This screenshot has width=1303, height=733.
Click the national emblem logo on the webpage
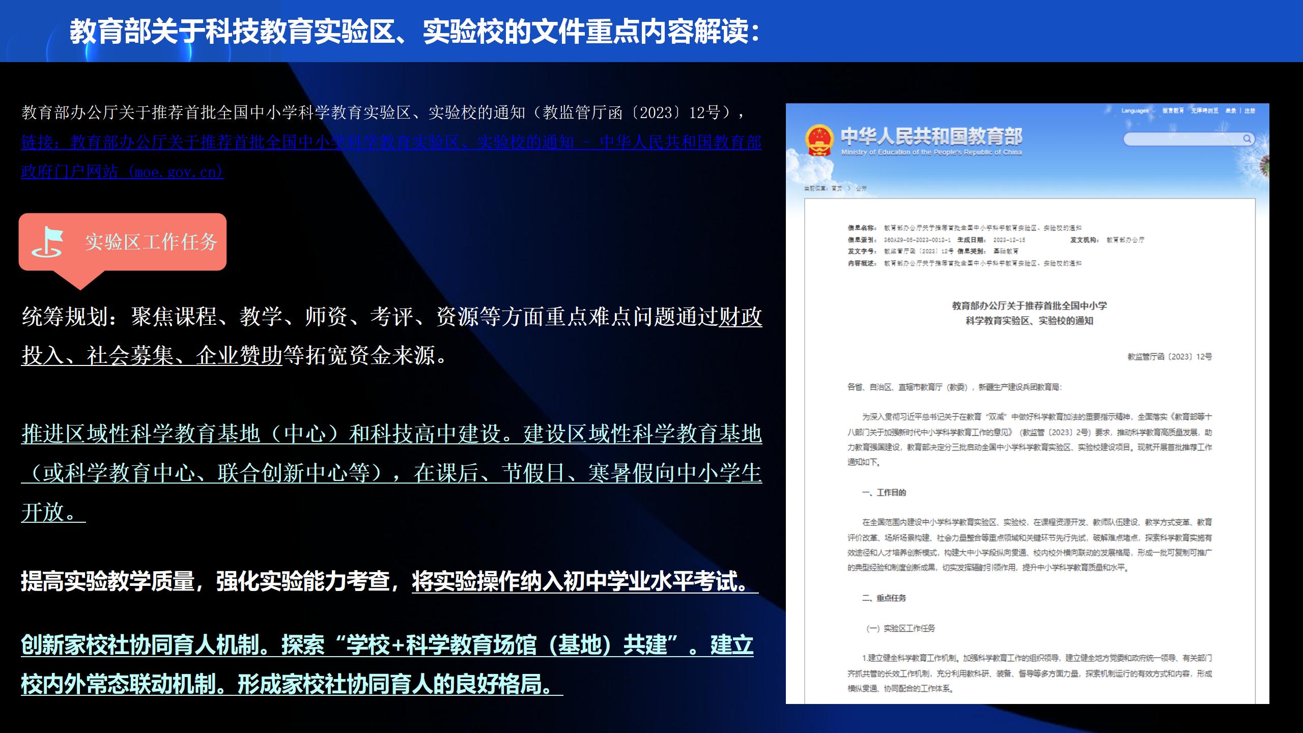click(819, 140)
